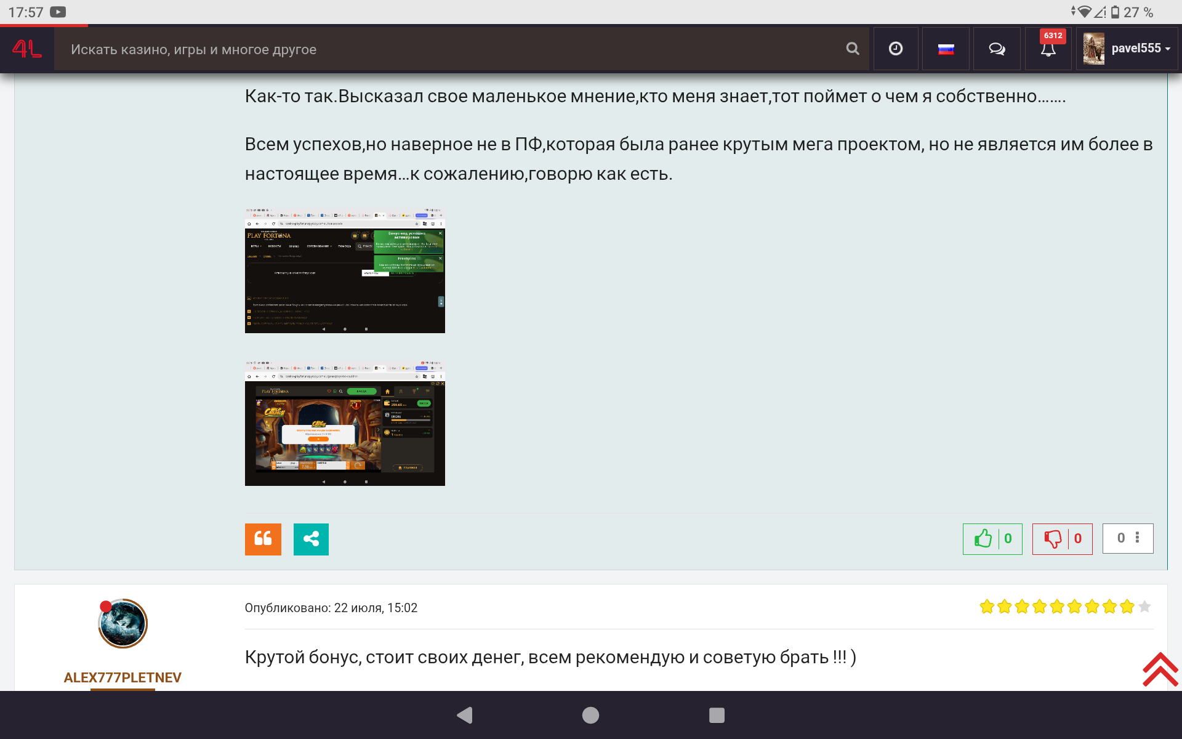Like the post with thumbs up
1182x739 pixels.
[992, 539]
